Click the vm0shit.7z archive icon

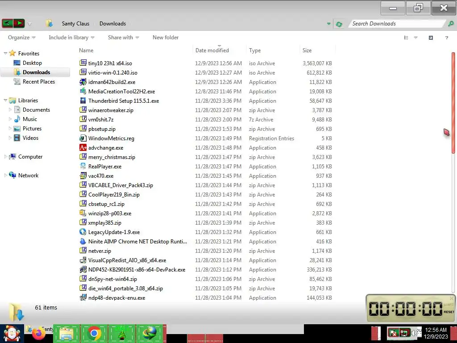click(x=83, y=119)
